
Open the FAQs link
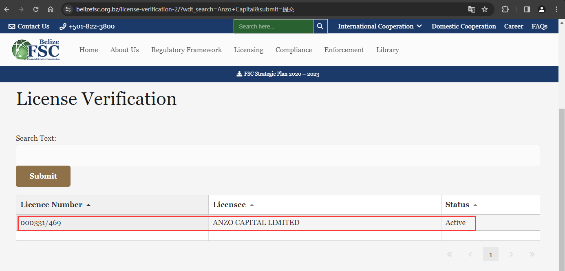point(539,26)
